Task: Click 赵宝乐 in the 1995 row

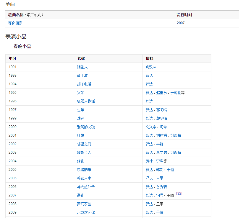Action: coord(161,93)
